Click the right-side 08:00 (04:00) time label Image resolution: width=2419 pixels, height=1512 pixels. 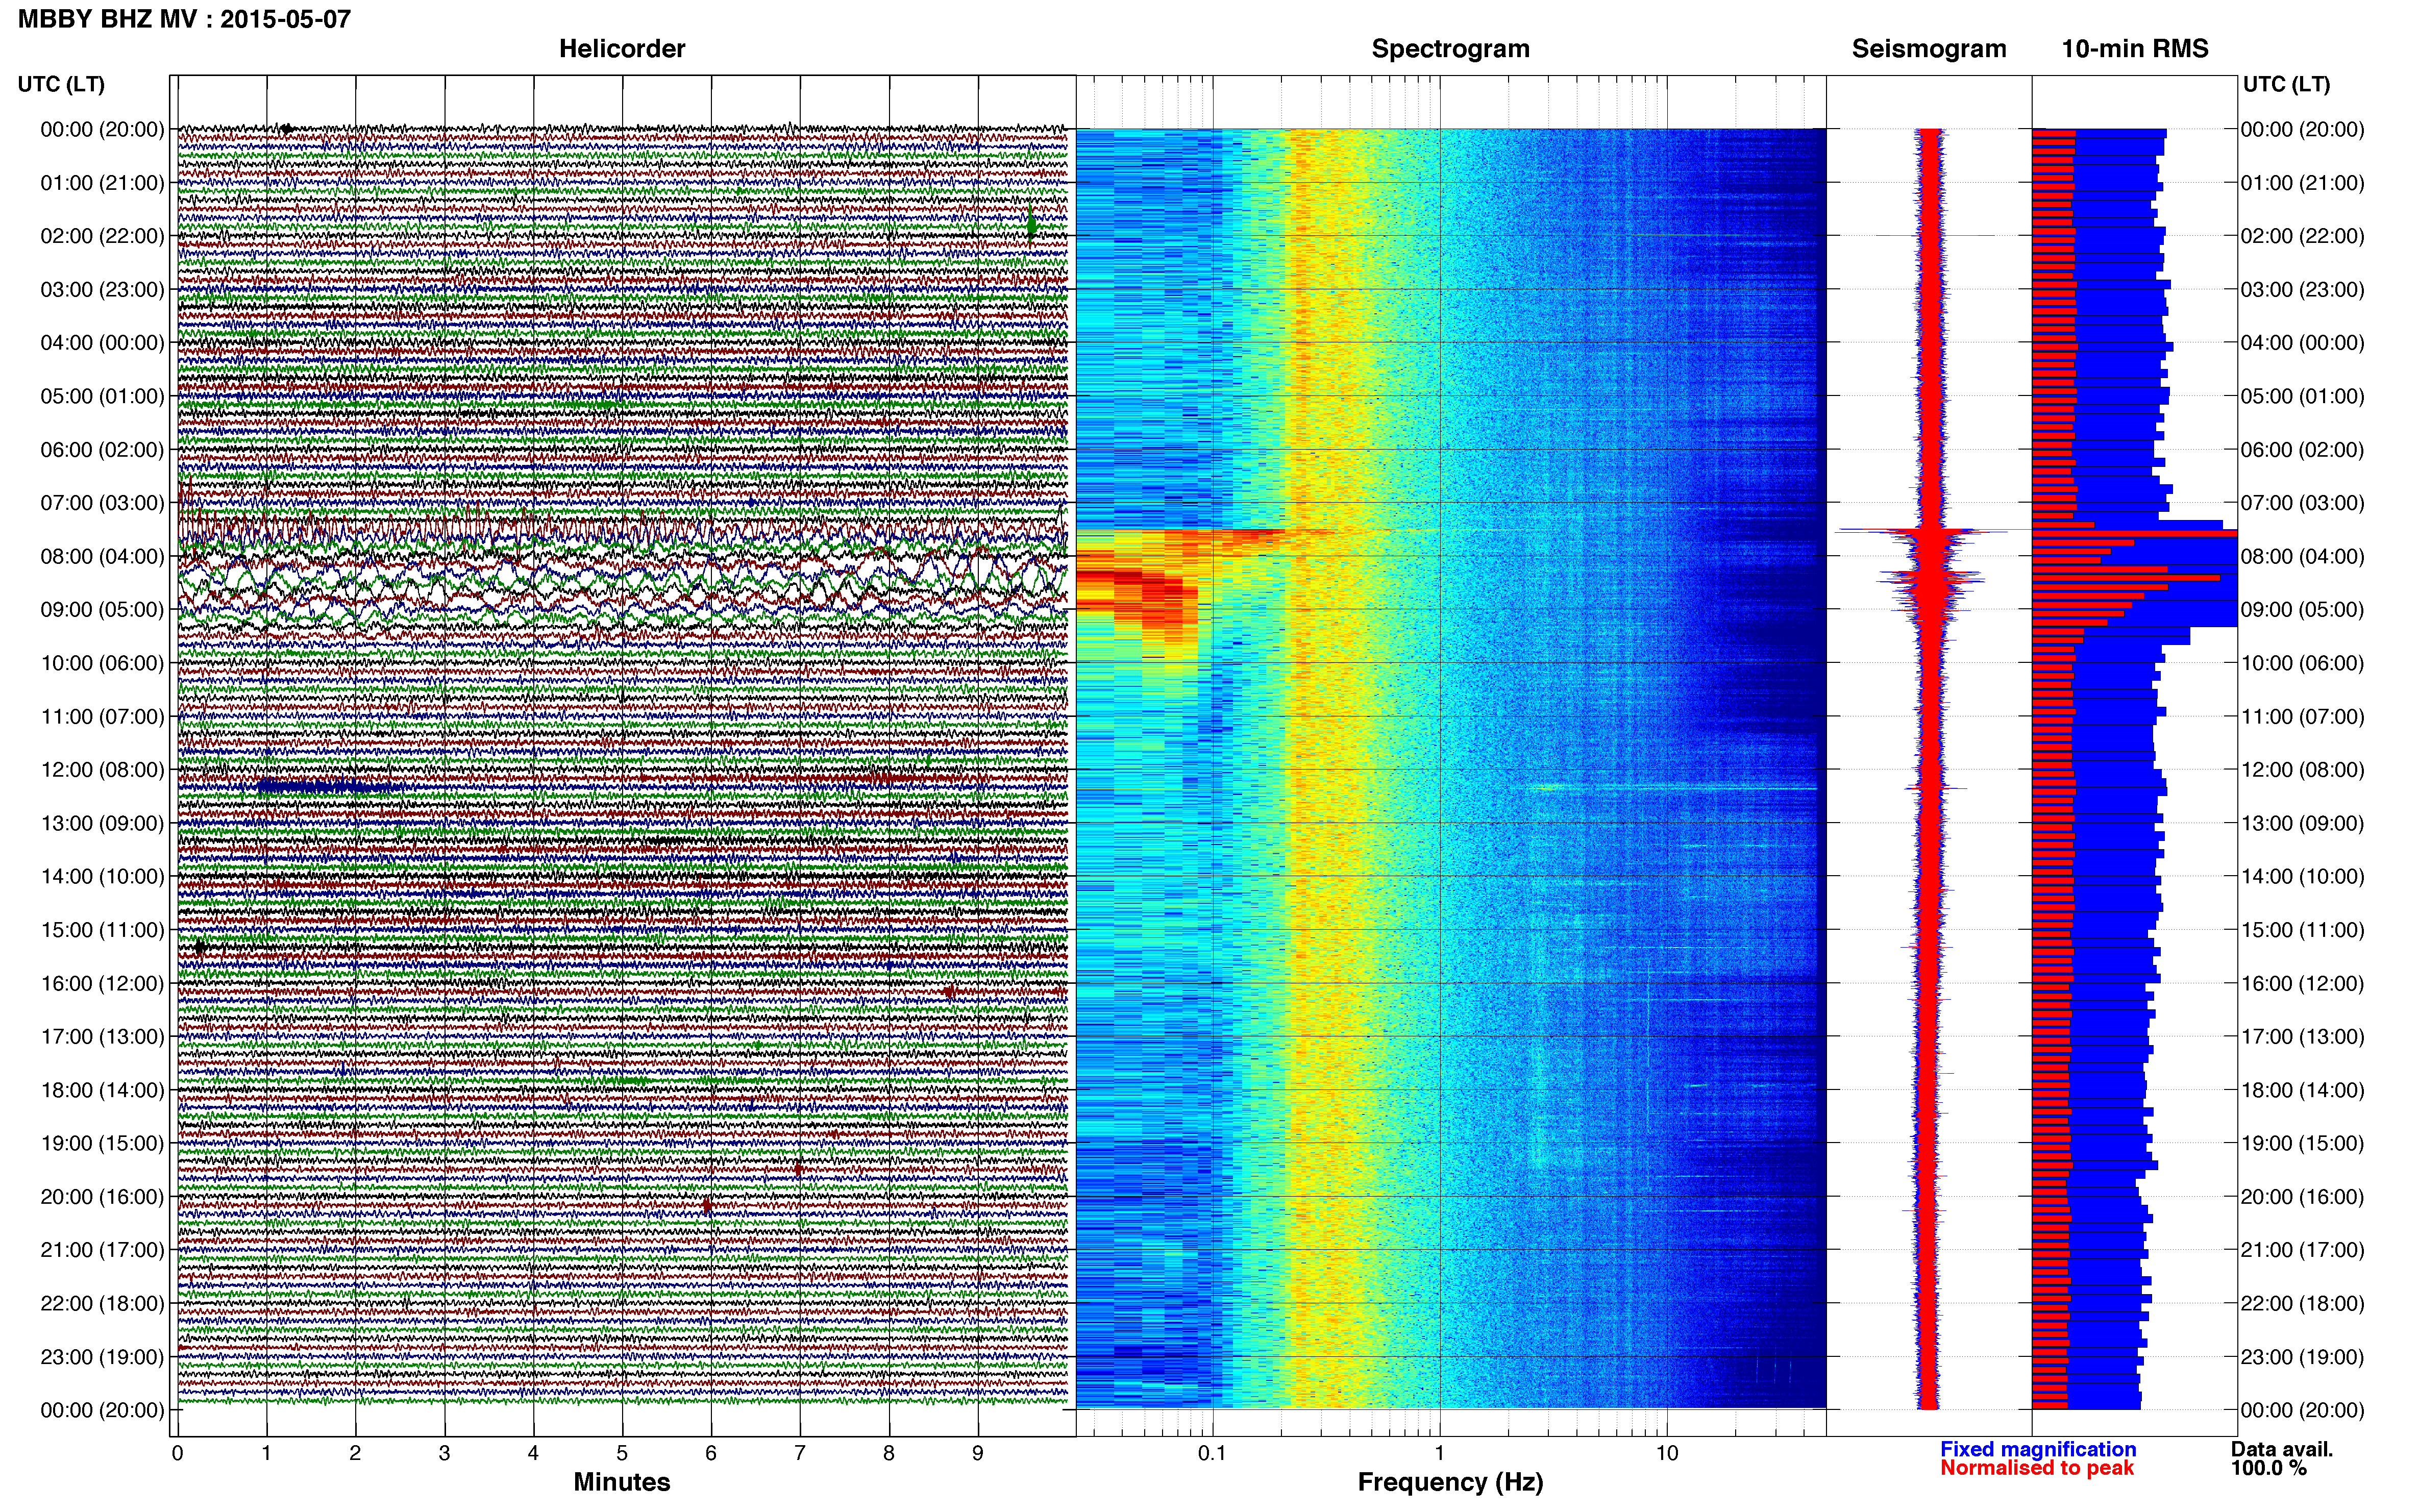coord(2303,556)
